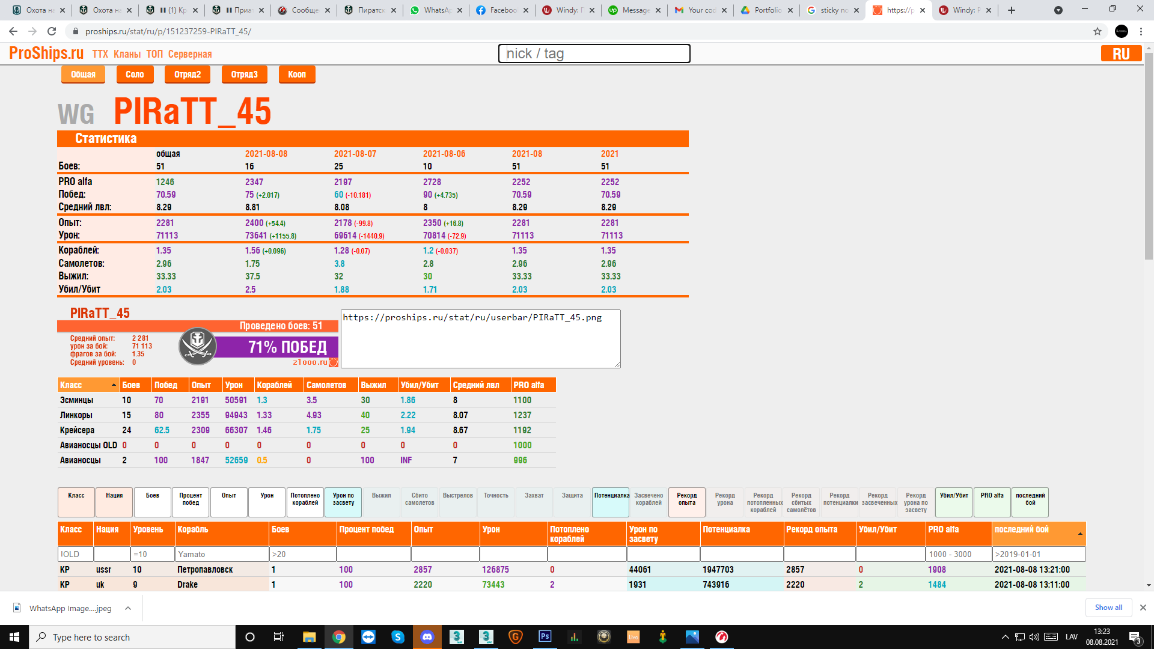Open Photoshop from the taskbar
Viewport: 1154px width, 649px height.
pos(545,637)
